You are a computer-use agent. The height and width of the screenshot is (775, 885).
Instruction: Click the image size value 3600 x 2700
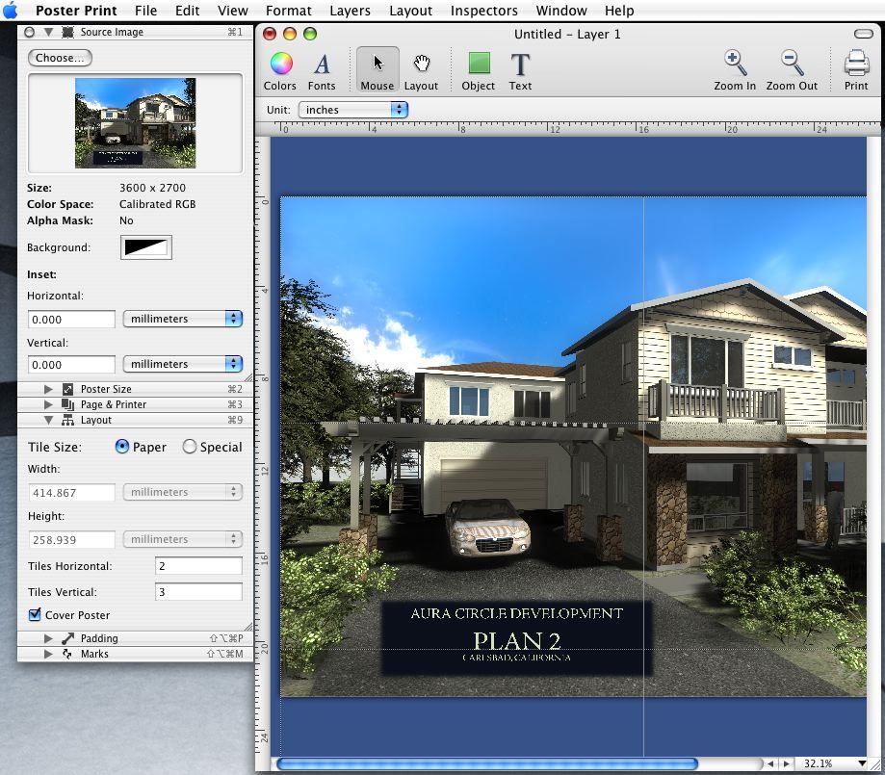tap(152, 188)
